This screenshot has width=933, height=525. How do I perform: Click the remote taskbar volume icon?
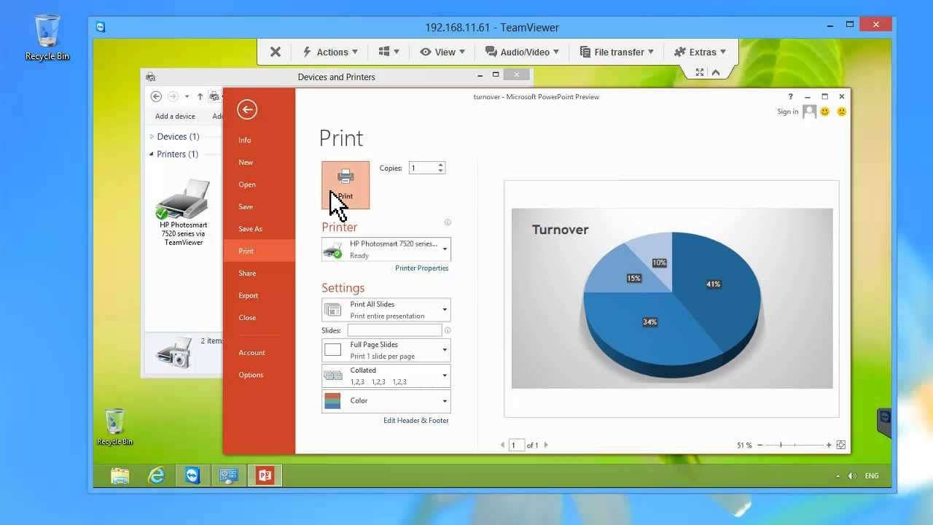click(x=853, y=475)
